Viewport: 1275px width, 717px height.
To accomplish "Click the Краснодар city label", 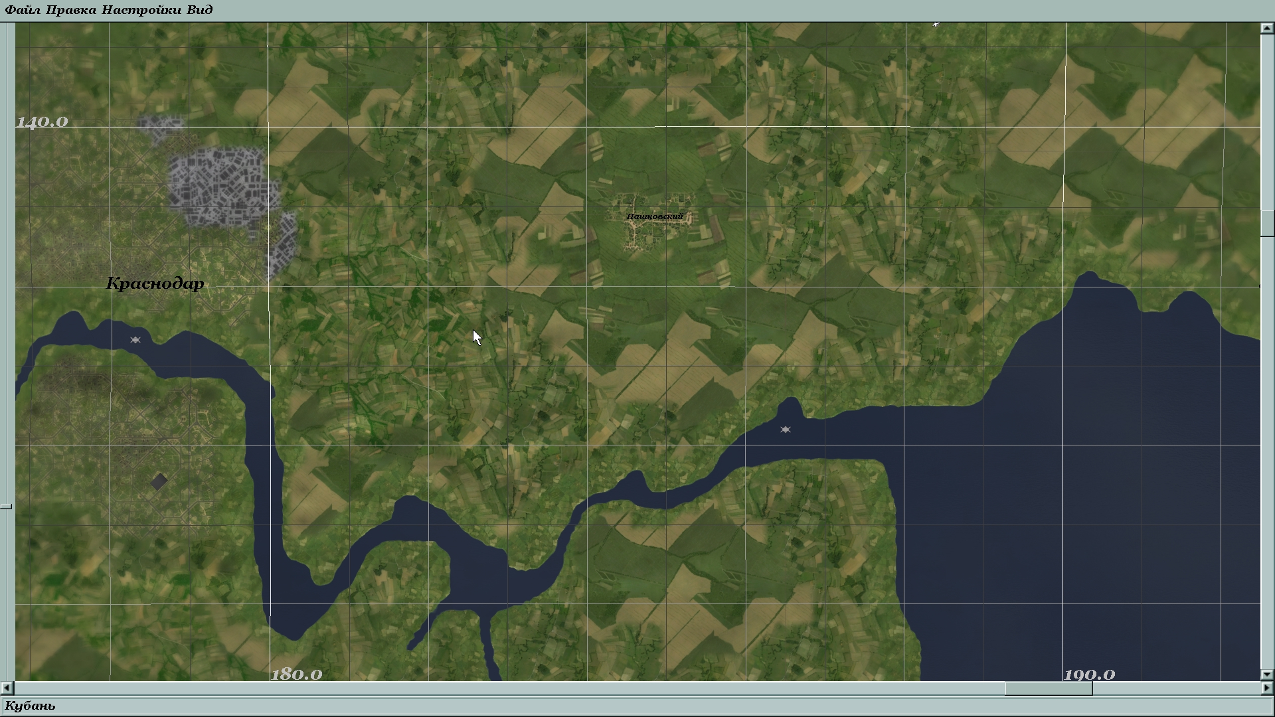I will click(155, 283).
